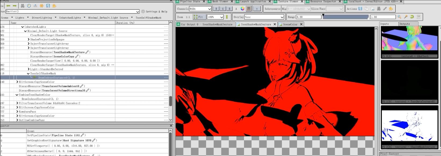Collapse the UnbatchedLights tree node
This screenshot has height=156, width=441.
[x=23, y=27]
